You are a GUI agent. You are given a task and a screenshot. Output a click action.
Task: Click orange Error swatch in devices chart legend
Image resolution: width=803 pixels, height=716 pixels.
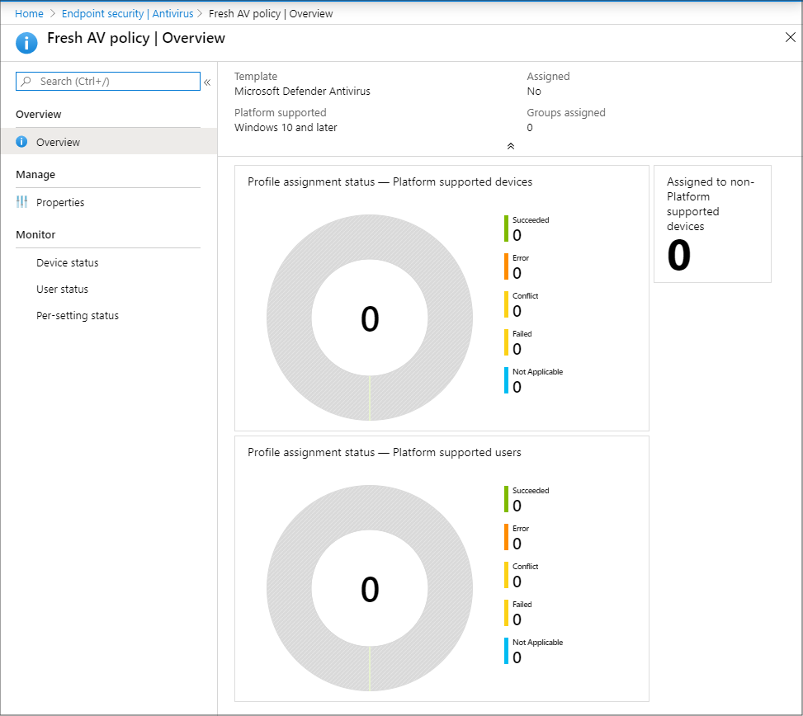506,266
